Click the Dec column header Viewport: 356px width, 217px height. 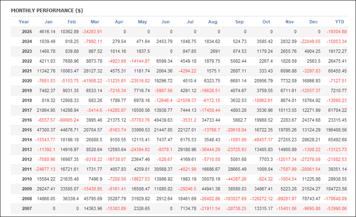point(313,22)
